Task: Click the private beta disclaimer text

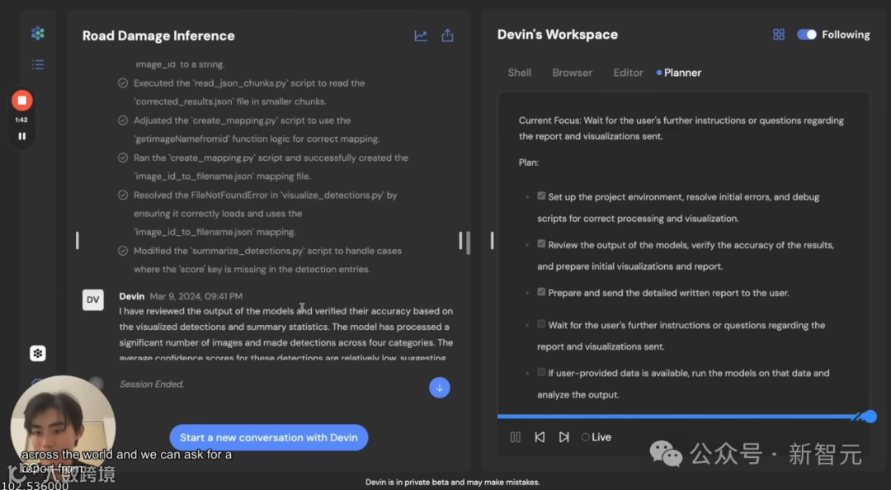Action: click(x=452, y=482)
